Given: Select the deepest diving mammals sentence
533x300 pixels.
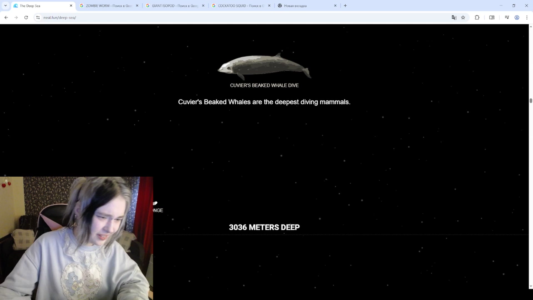Looking at the screenshot, I should tap(264, 102).
